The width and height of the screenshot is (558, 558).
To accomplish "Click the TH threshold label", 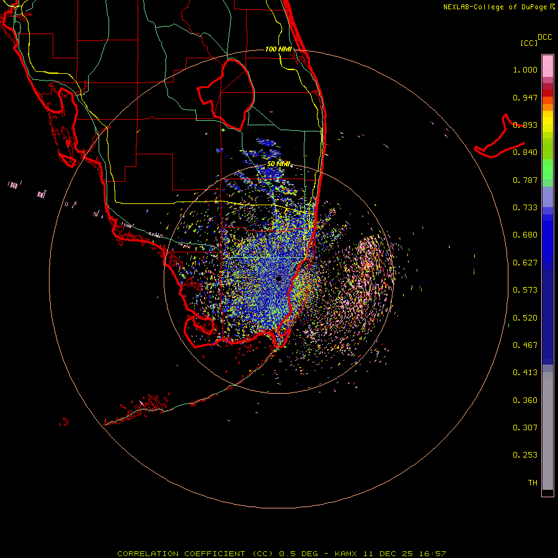I will point(533,483).
